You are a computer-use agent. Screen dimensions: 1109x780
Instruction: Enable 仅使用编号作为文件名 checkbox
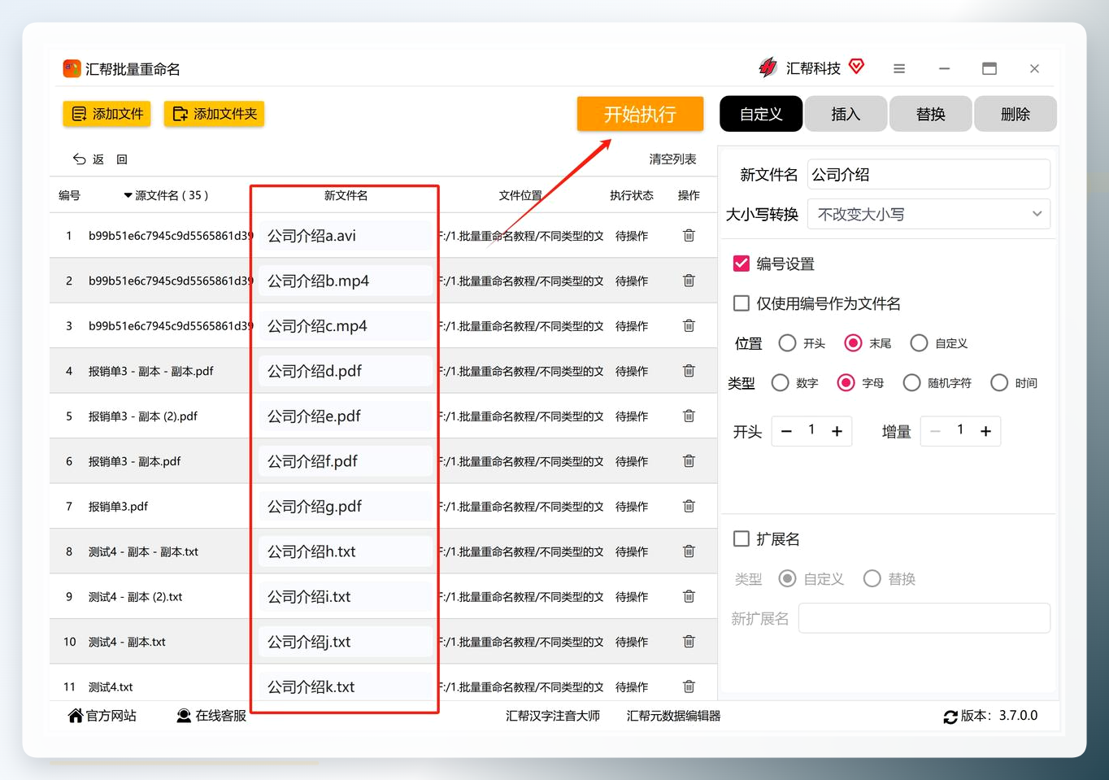pos(742,303)
